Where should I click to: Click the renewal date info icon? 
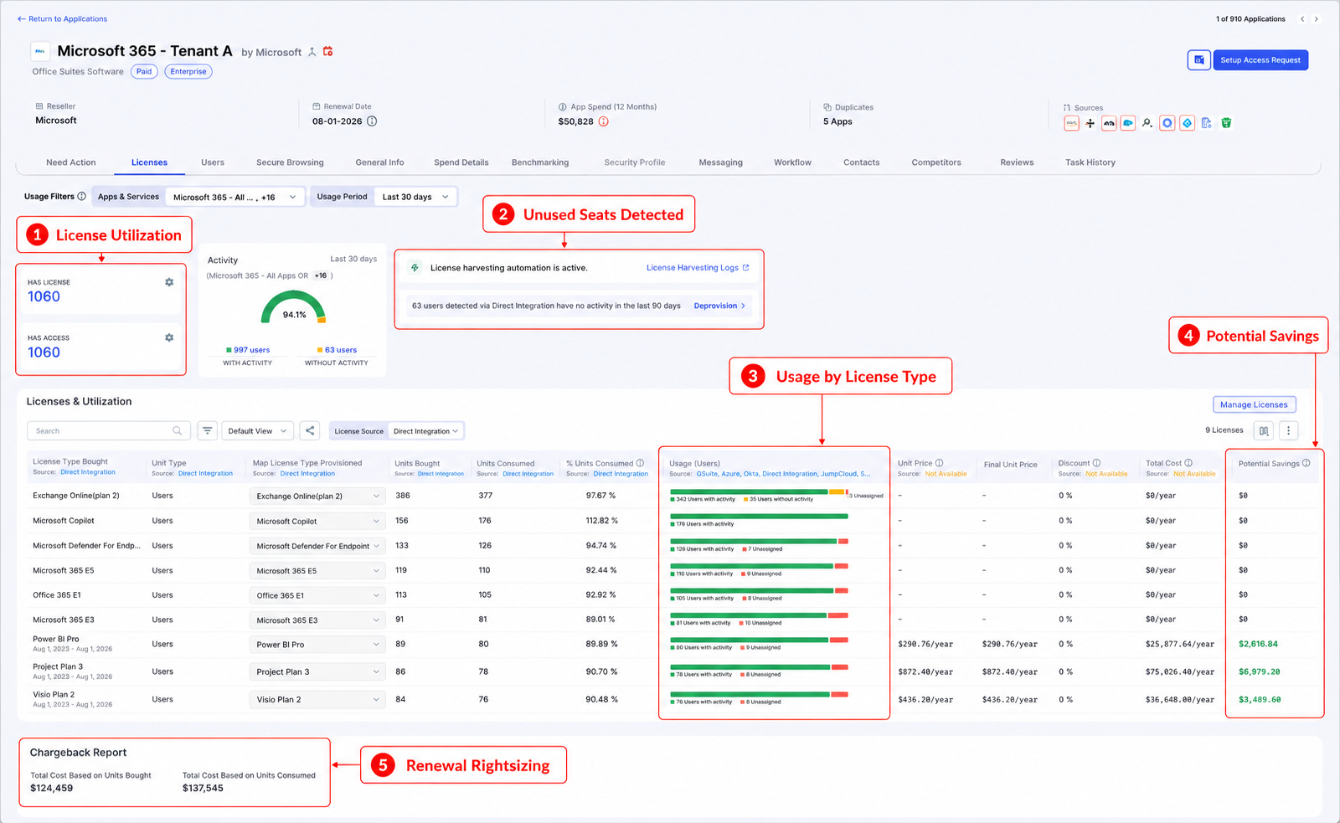tap(372, 121)
